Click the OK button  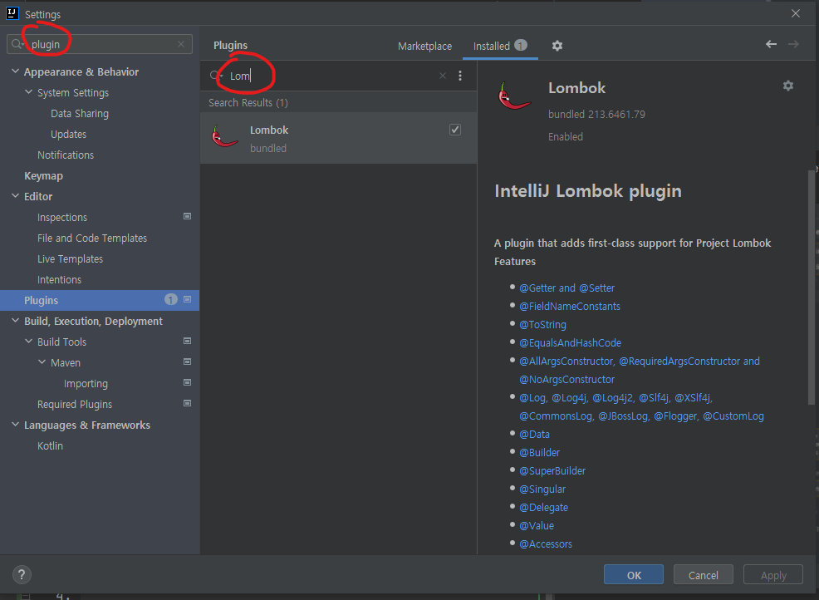[x=634, y=575]
